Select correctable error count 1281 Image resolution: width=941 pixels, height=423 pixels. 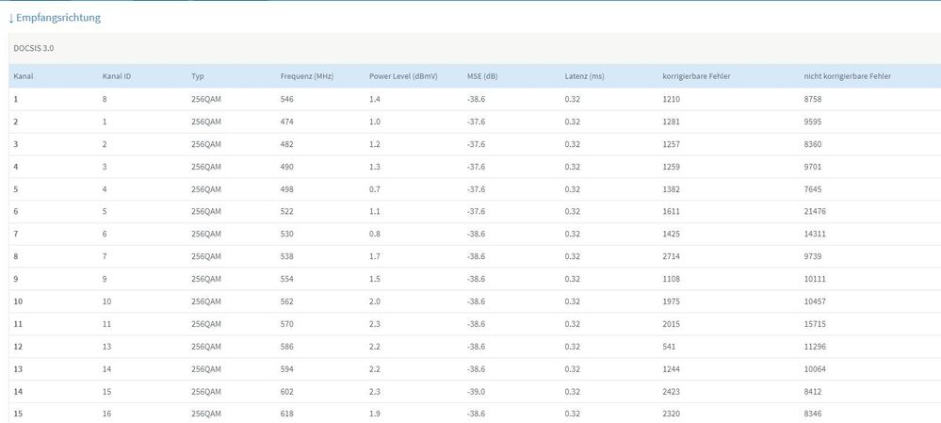click(x=672, y=122)
